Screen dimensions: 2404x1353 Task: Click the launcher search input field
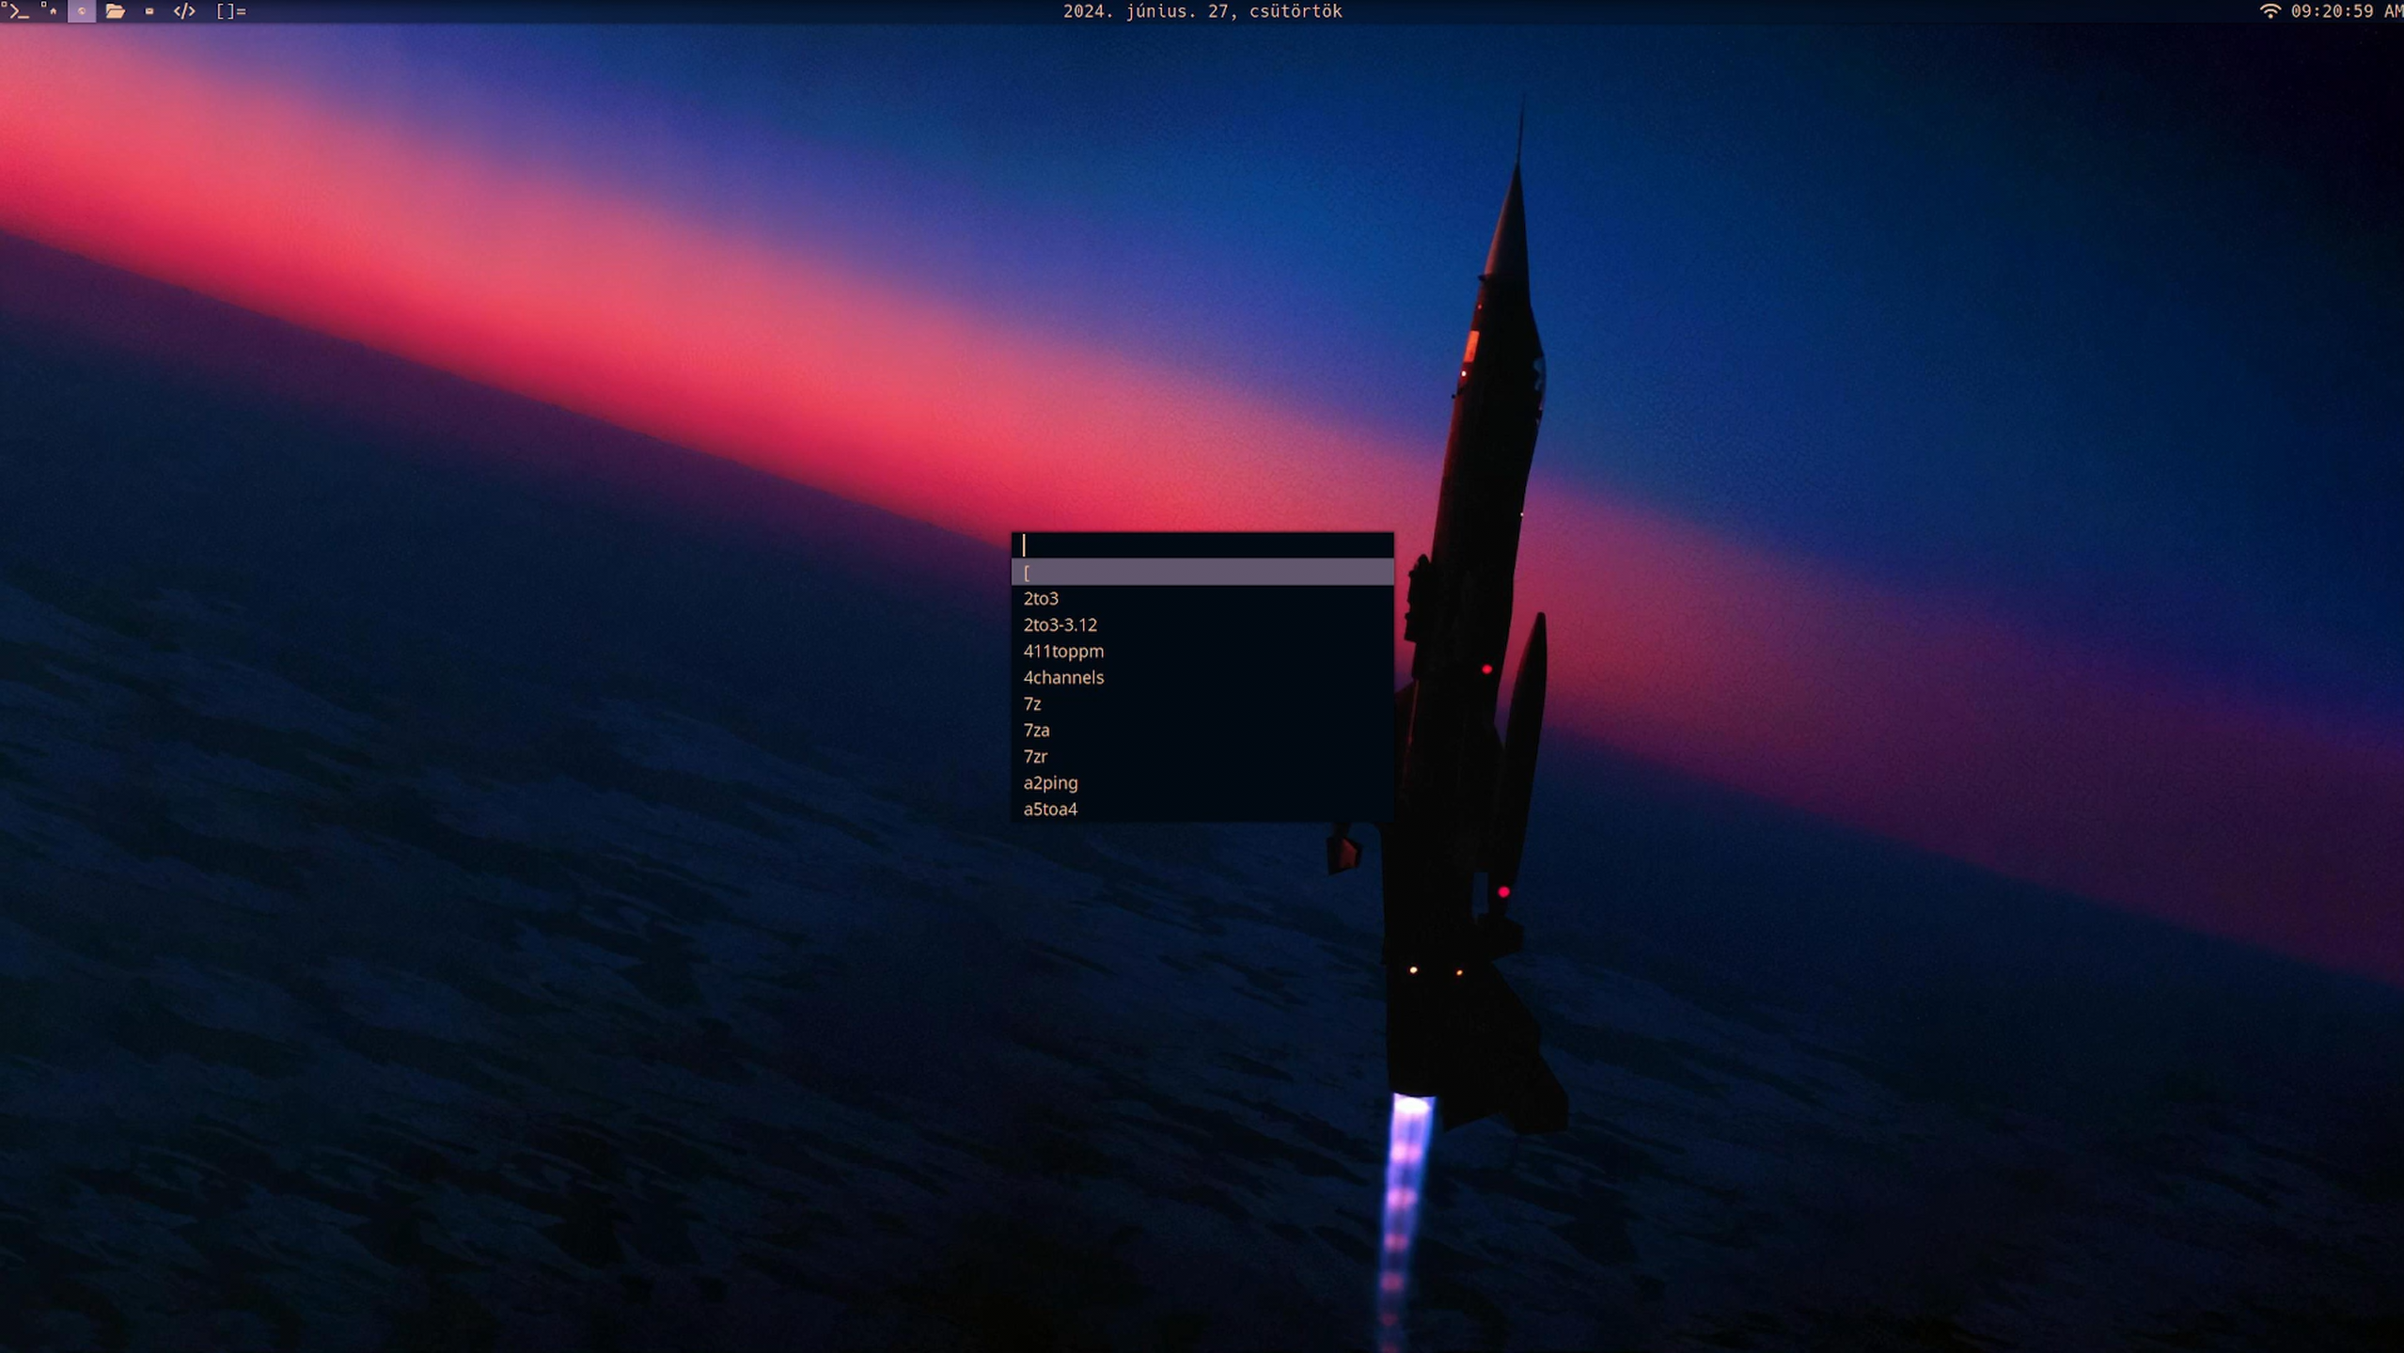1202,544
